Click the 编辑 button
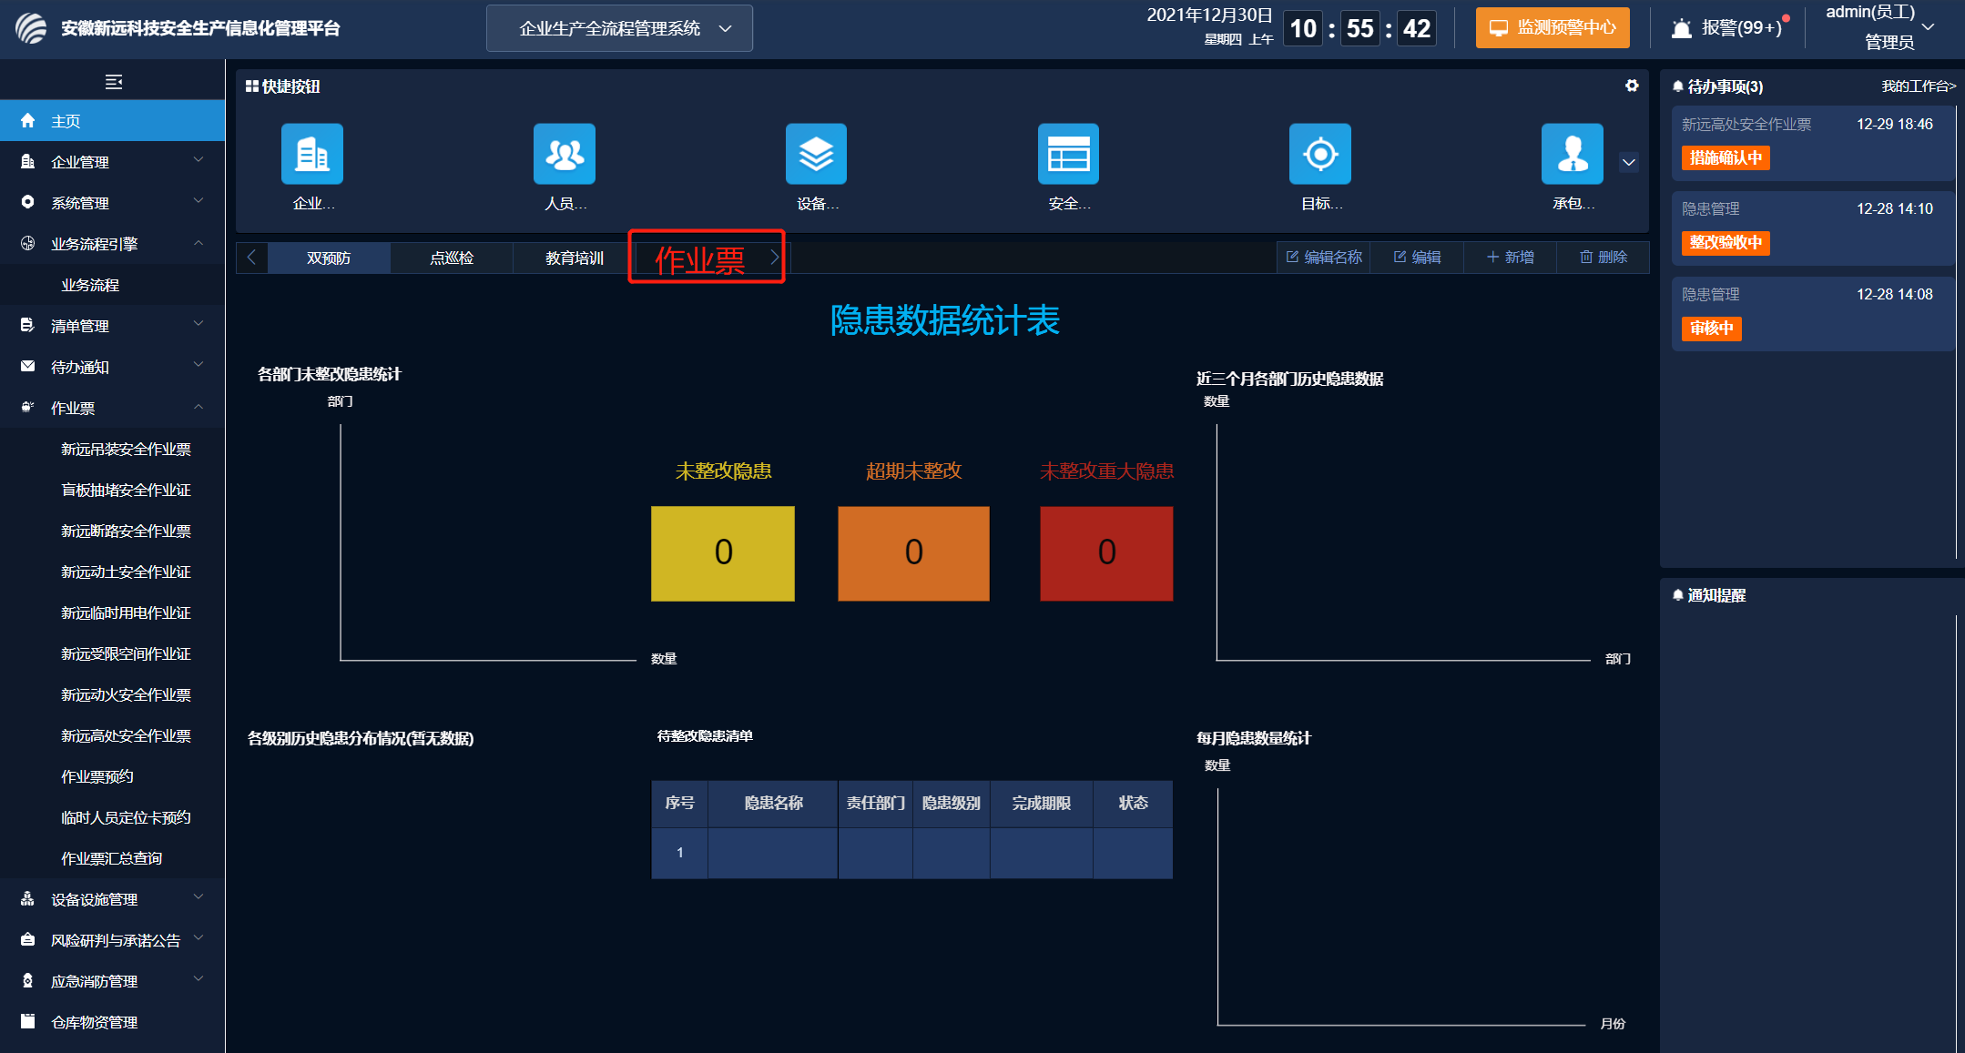This screenshot has height=1053, width=1965. 1417,258
